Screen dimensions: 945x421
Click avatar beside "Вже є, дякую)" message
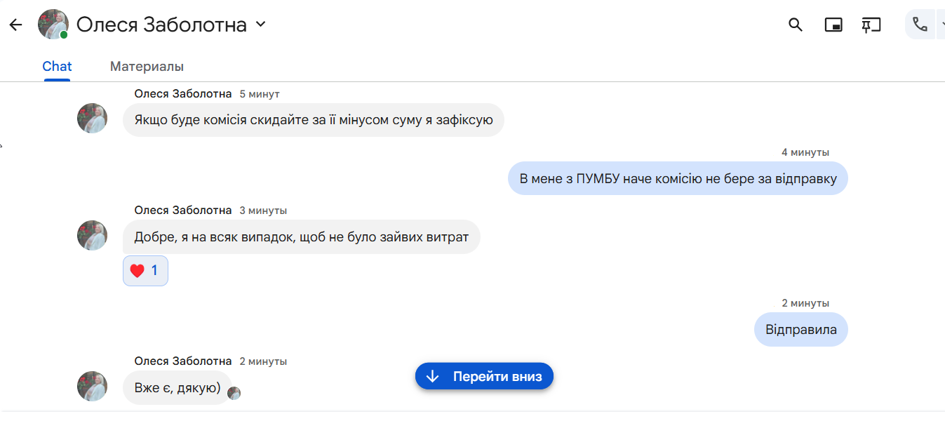click(92, 386)
